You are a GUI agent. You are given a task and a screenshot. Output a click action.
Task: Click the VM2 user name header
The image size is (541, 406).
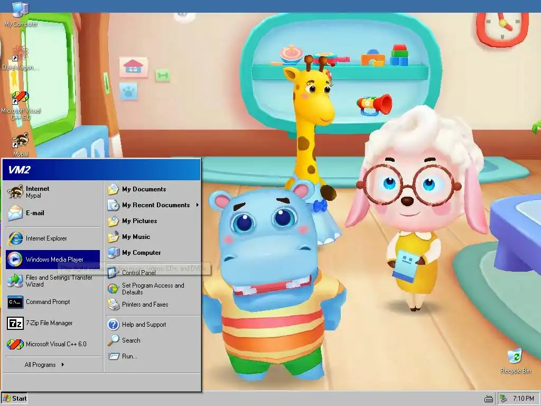tap(20, 170)
